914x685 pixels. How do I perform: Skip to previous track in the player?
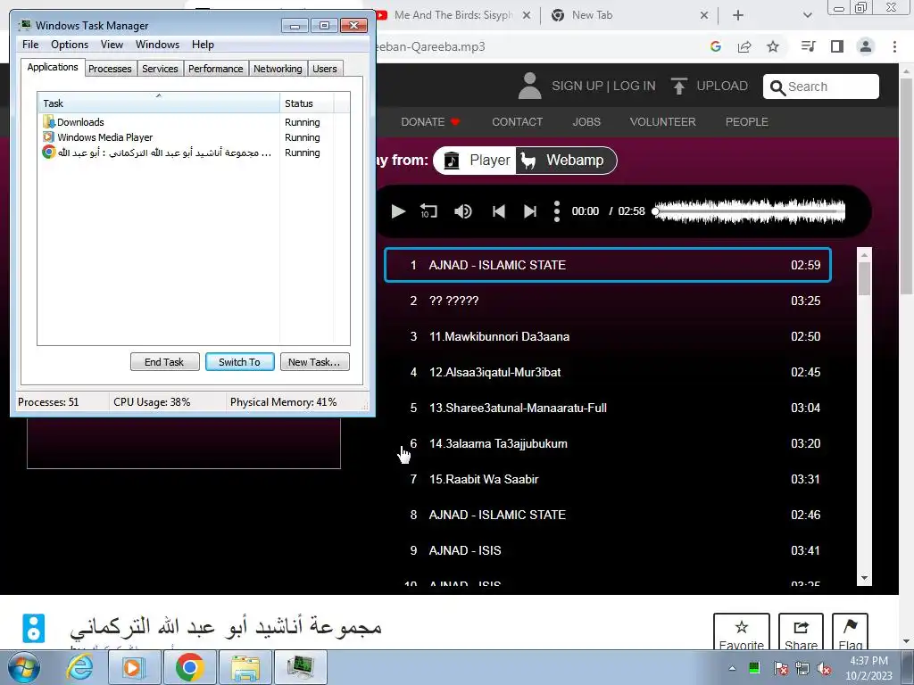(x=498, y=210)
